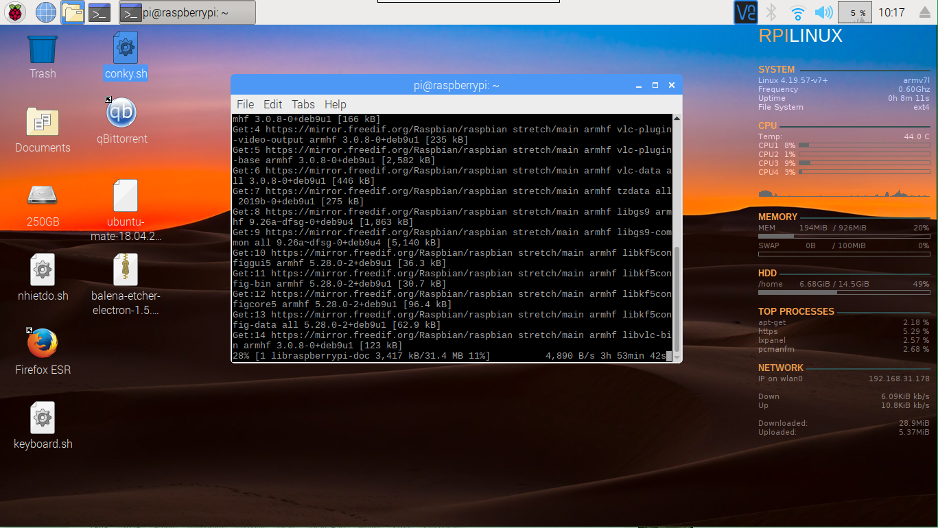Select the conky.sh desktop file
The width and height of the screenshot is (938, 528).
[x=126, y=56]
